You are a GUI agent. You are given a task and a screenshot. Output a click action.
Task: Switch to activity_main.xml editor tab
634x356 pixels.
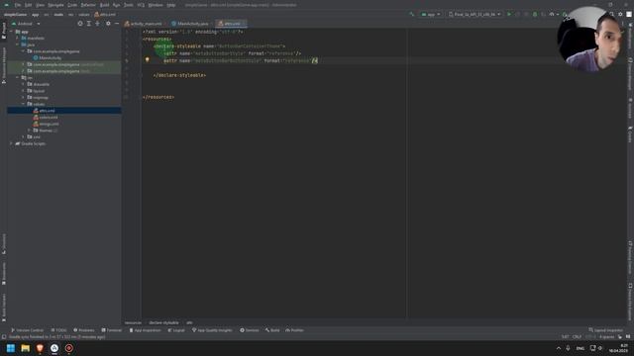[x=144, y=24]
